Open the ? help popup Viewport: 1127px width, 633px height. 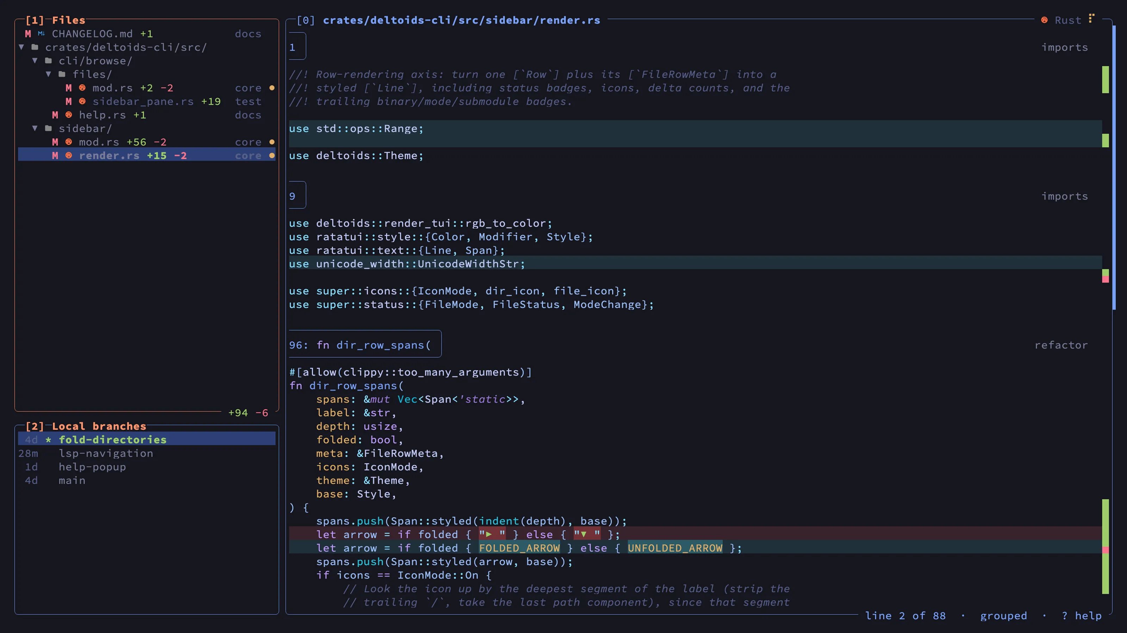point(1082,616)
